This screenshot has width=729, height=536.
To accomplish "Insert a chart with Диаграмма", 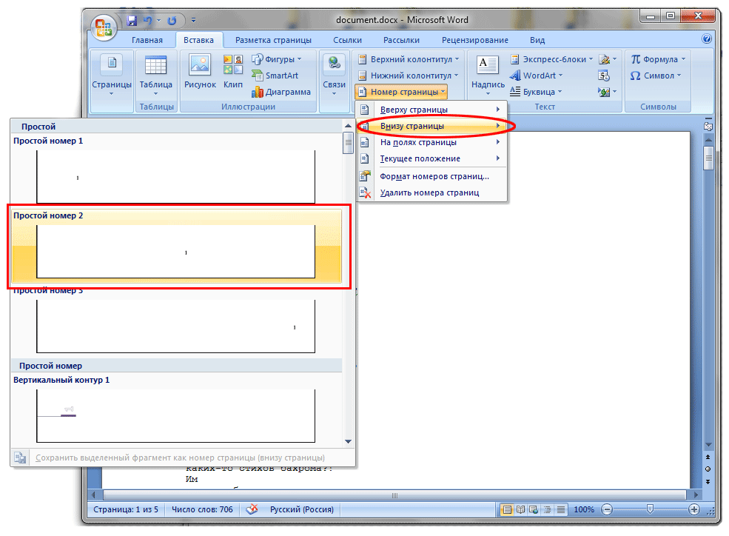I will tap(280, 92).
